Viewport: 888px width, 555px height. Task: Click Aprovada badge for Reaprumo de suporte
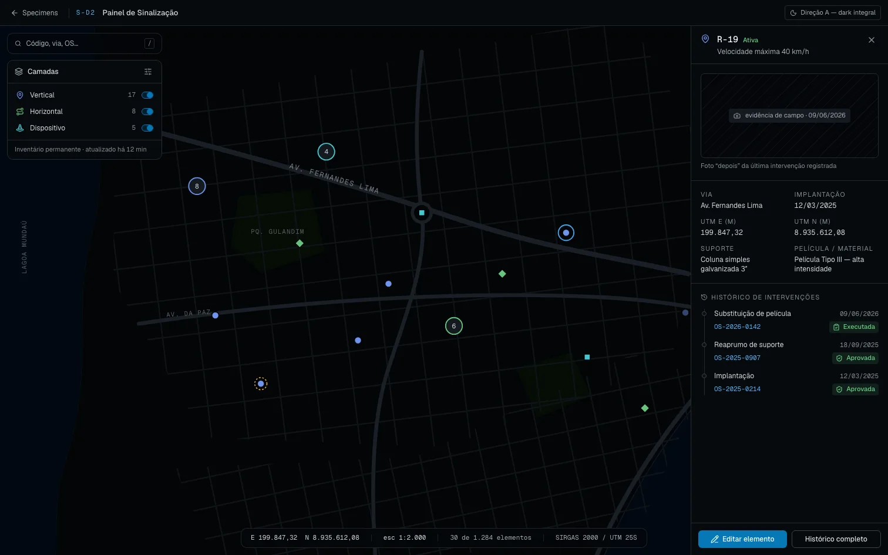tap(856, 358)
